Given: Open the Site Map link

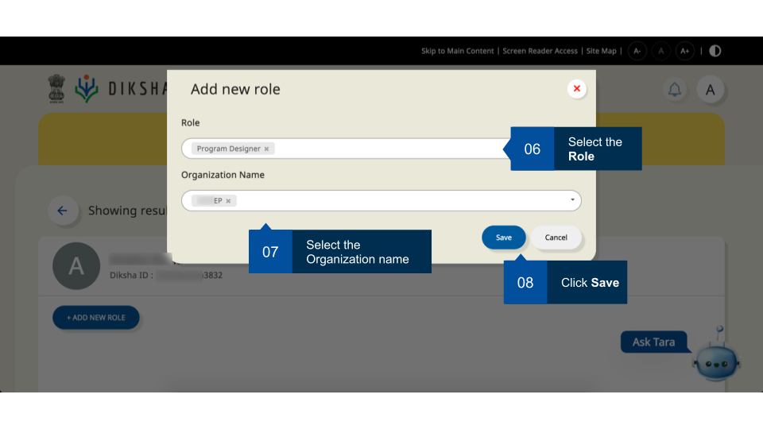Looking at the screenshot, I should [601, 51].
